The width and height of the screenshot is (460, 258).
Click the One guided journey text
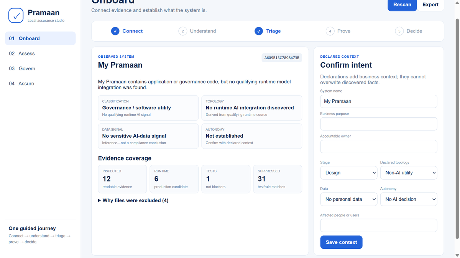coord(32,228)
